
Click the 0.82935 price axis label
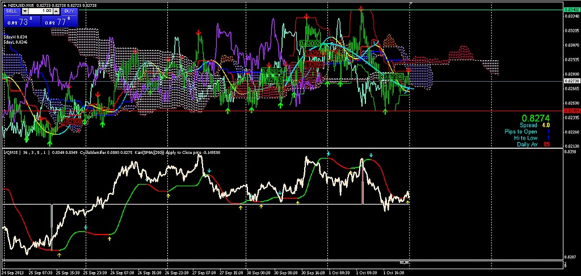click(x=571, y=60)
